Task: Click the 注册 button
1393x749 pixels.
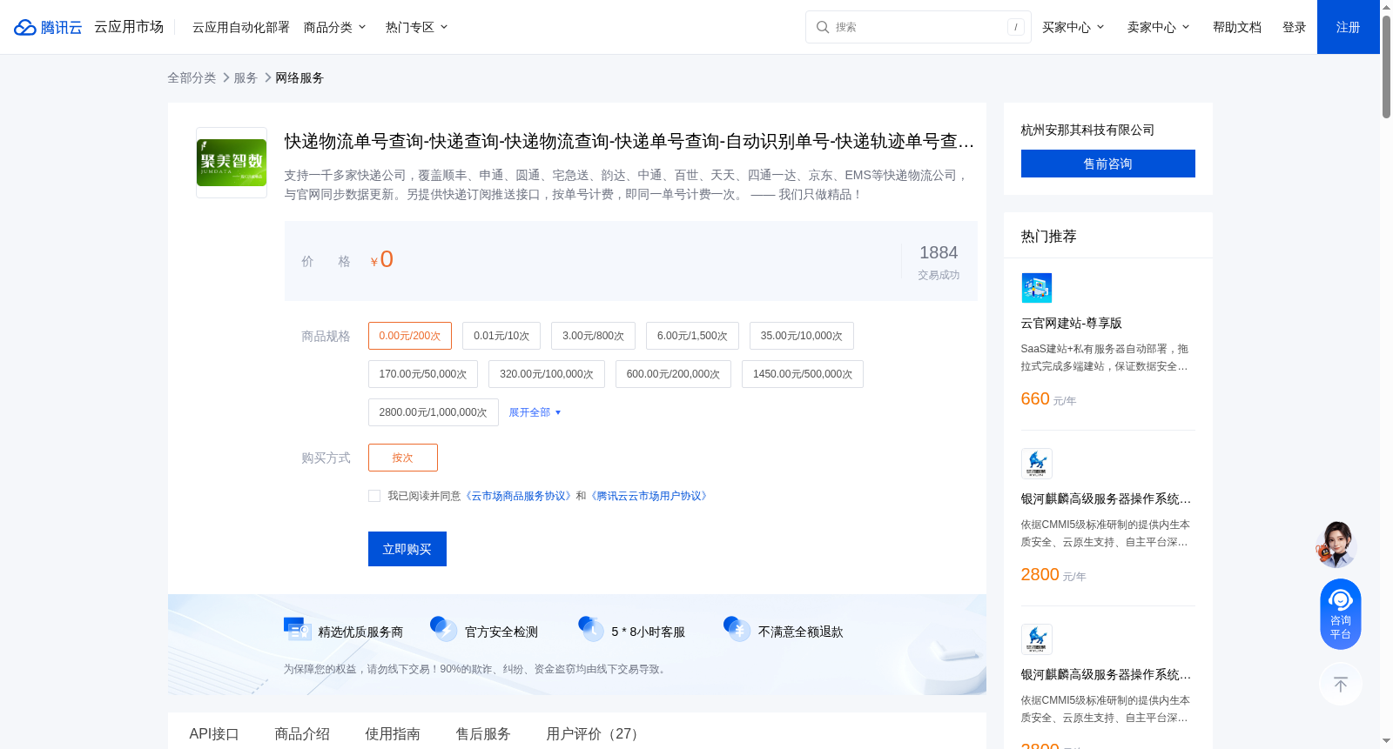Action: (x=1349, y=27)
